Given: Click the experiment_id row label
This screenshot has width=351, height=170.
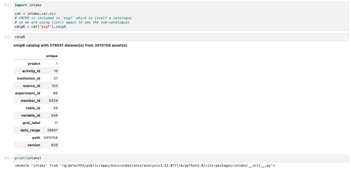Looking at the screenshot, I should pyautogui.click(x=28, y=93).
